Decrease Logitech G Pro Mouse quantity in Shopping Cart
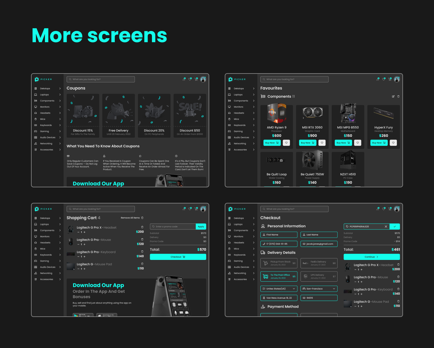The image size is (434, 348). pyautogui.click(x=78, y=244)
